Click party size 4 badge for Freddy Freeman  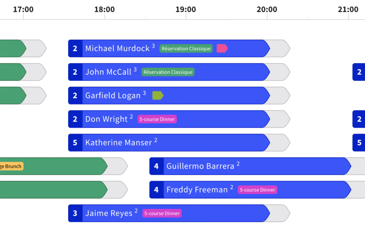pos(156,190)
